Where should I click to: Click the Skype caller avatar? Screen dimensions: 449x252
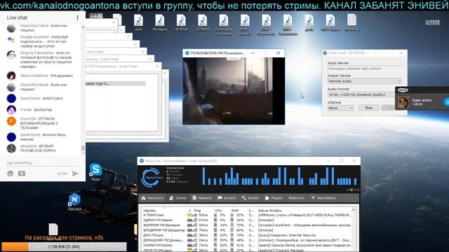403,101
